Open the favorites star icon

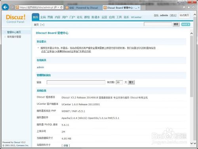188,8
